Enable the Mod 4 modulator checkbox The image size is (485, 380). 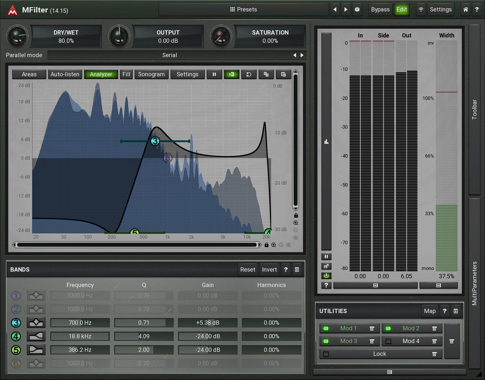point(388,341)
